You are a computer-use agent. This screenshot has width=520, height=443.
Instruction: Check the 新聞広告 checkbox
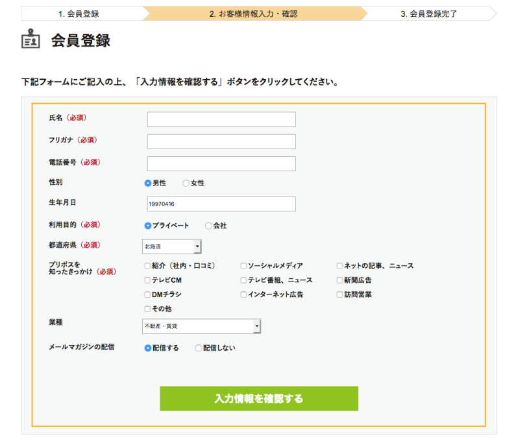tap(340, 280)
